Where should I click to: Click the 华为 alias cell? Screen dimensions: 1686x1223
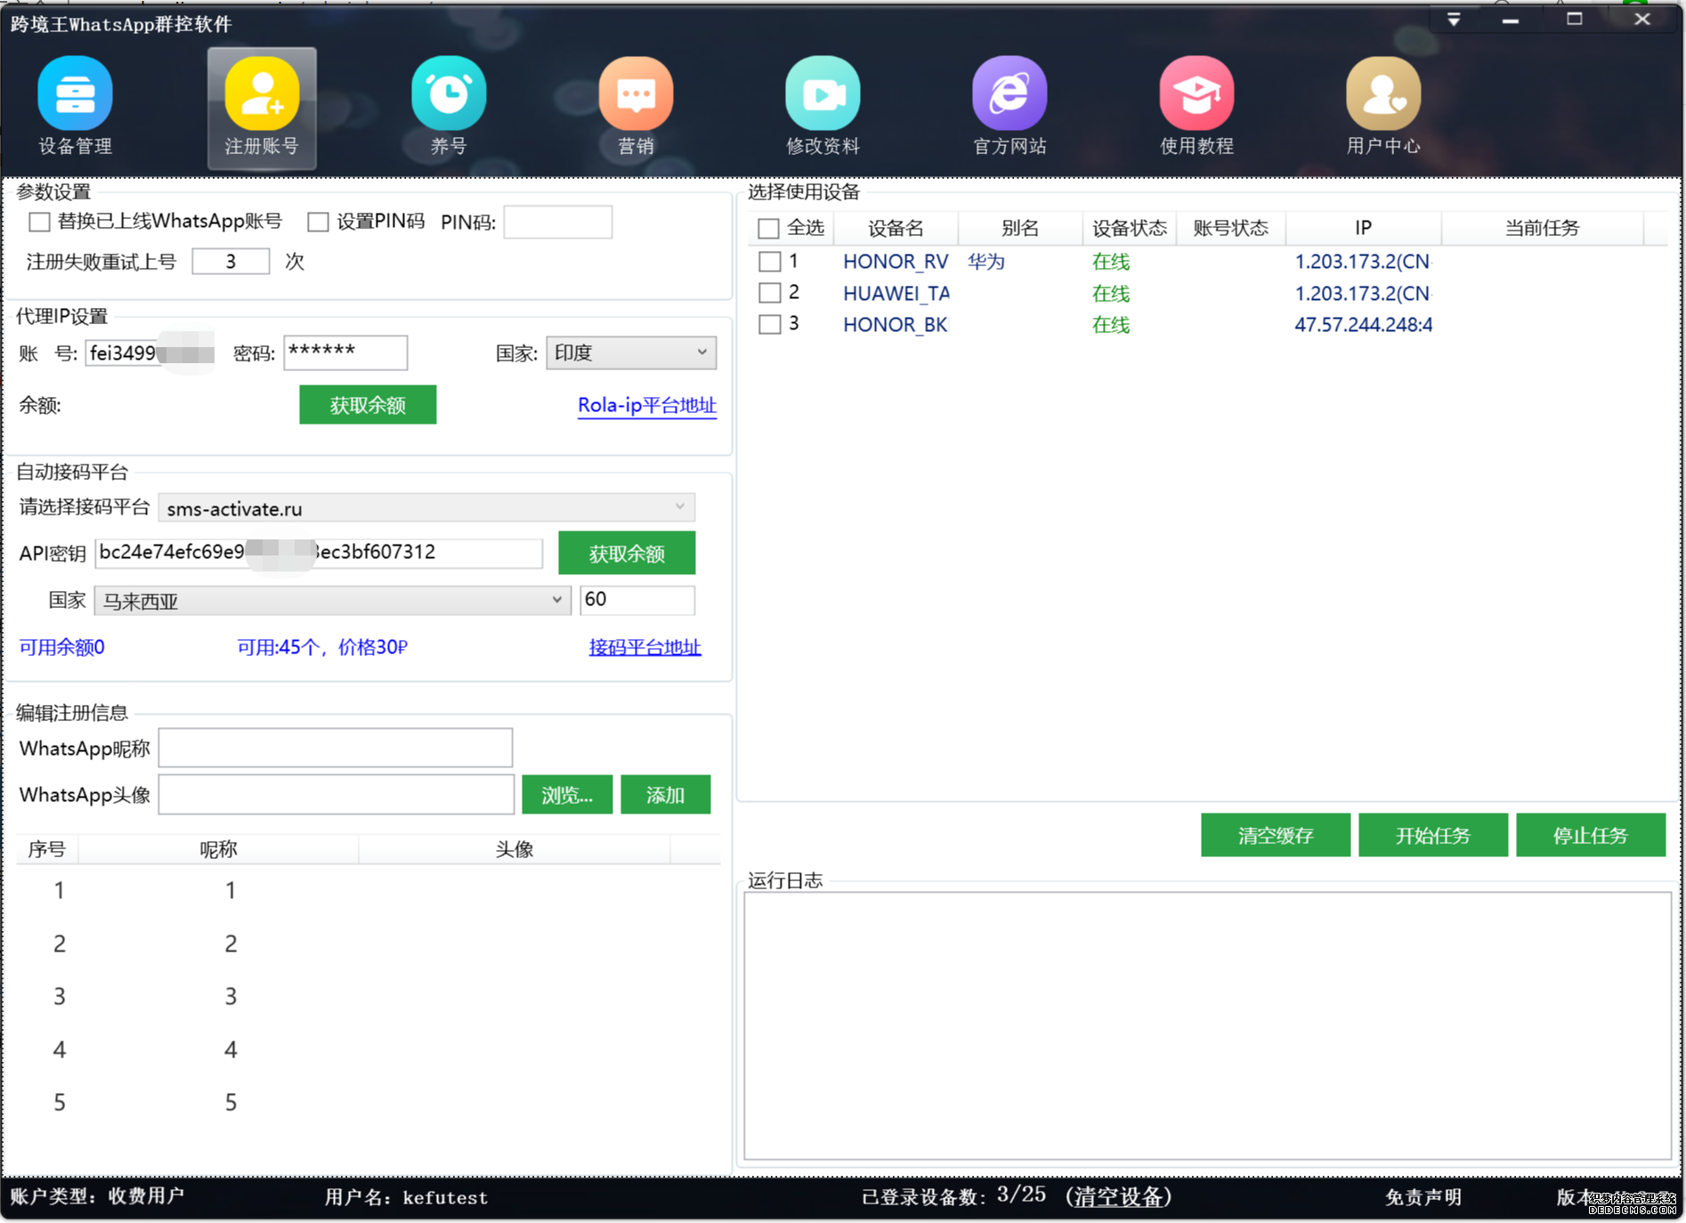pyautogui.click(x=986, y=262)
